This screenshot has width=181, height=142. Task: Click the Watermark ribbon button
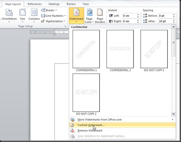point(76,16)
